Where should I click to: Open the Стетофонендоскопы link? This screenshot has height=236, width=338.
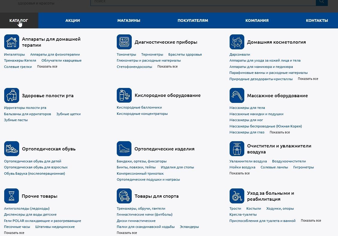tap(134, 67)
